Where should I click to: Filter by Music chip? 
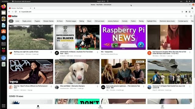(89, 21)
